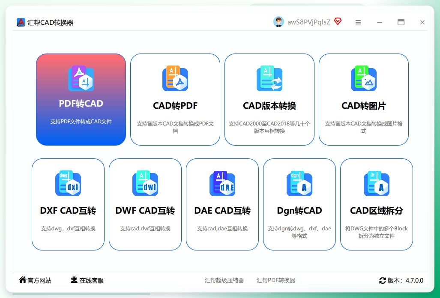This screenshot has width=440, height=298.
Task: Click the CAD转图片 card icon
Action: pos(364,78)
